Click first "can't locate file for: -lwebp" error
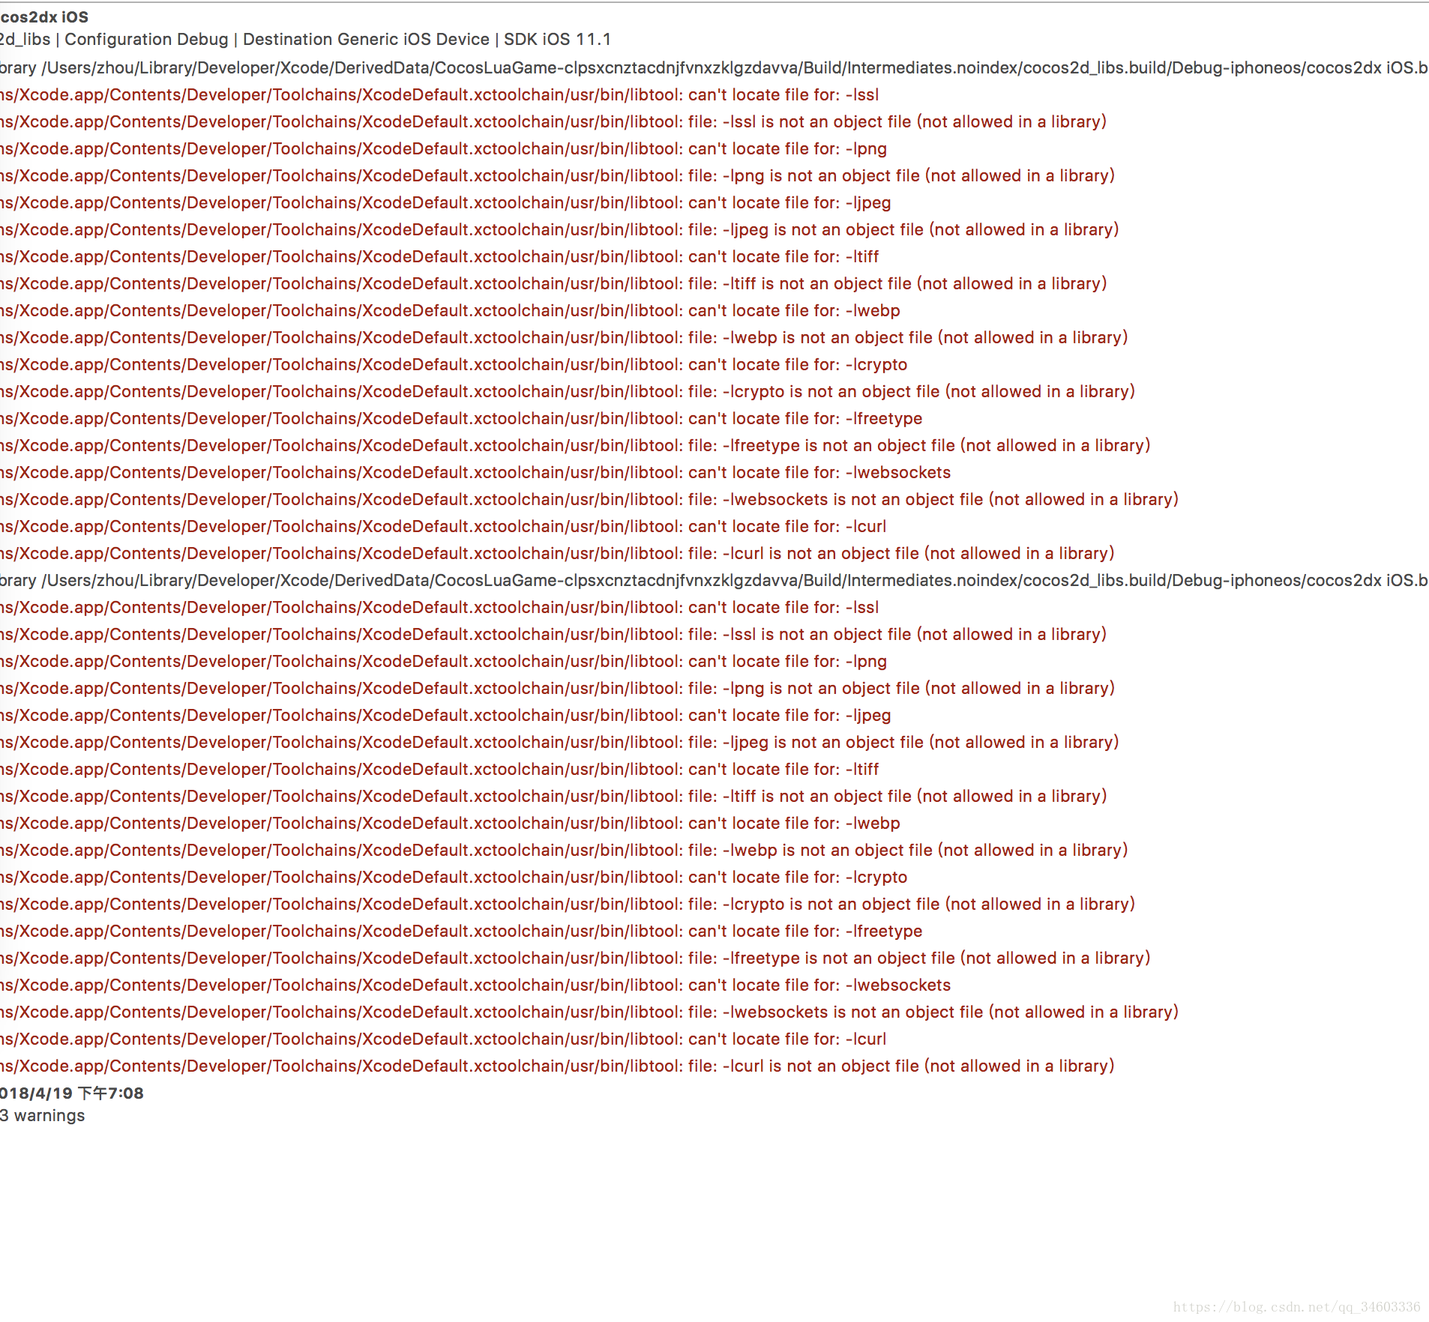Screen dimensions: 1429x1322 coord(451,310)
